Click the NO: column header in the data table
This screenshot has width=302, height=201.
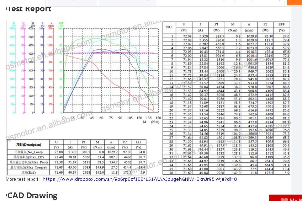(169, 27)
